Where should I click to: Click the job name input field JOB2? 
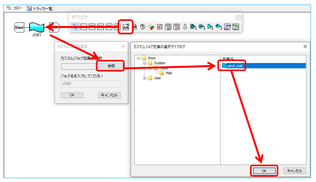coord(91,84)
